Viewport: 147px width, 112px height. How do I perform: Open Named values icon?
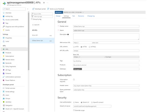pyautogui.click(x=4, y=60)
